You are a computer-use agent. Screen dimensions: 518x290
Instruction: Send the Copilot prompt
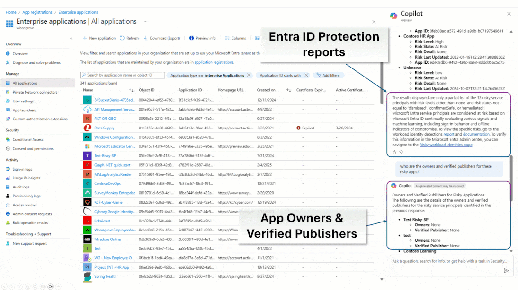[506, 271]
